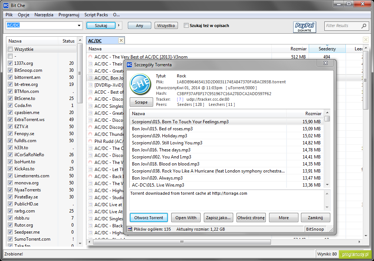Click the Nazwa header in torrent file list
Image resolution: width=374 pixels, height=261 pixels.
(x=208, y=114)
